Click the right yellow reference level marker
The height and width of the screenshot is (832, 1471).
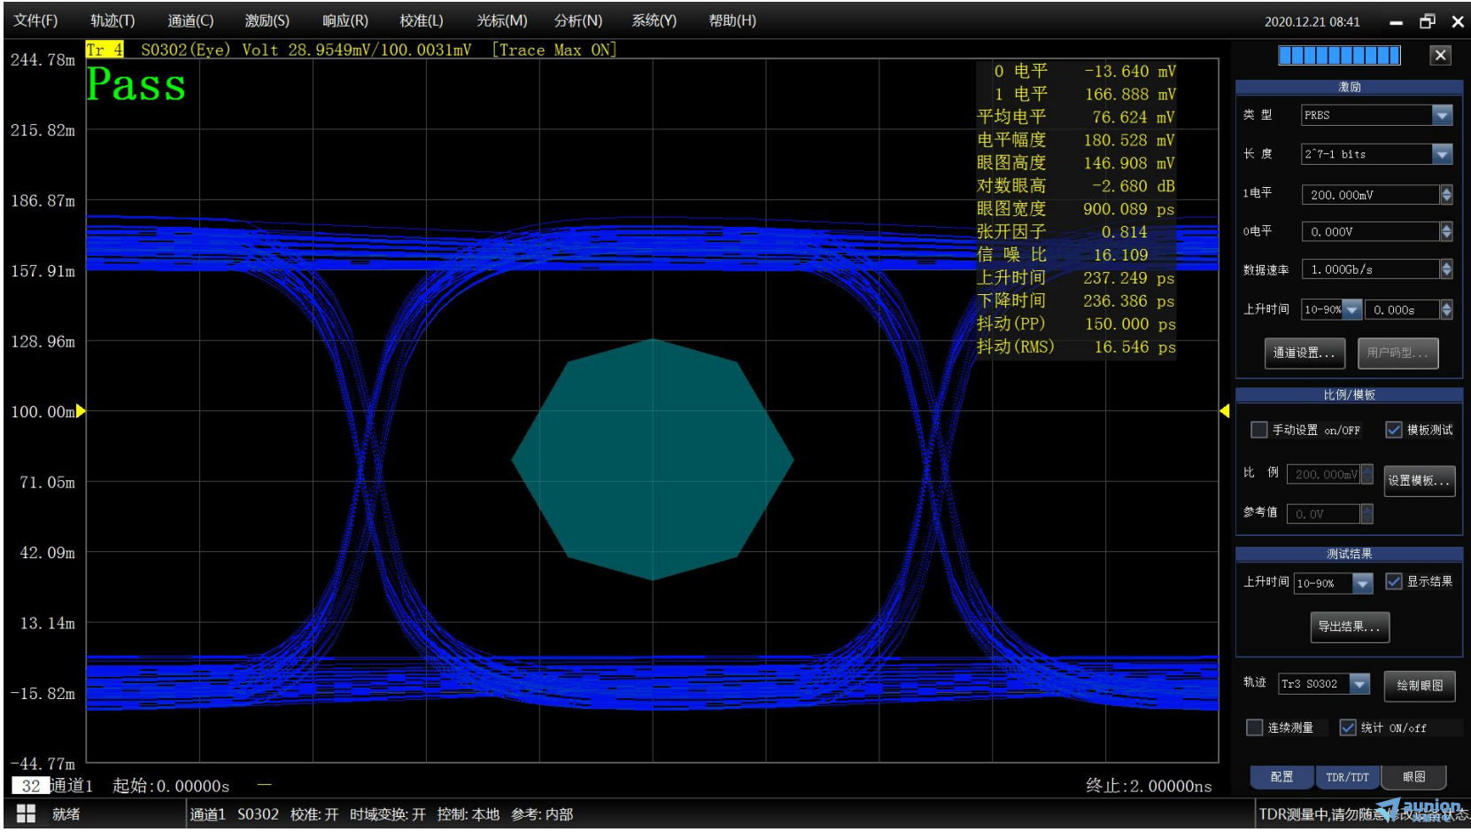pos(1225,411)
